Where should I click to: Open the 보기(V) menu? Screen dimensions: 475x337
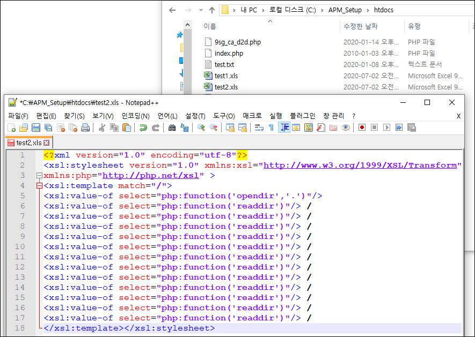(x=103, y=116)
